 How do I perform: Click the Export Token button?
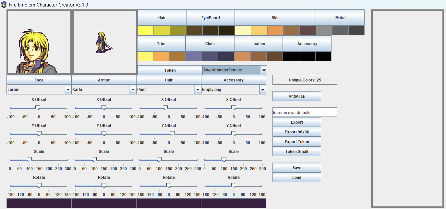coord(296,141)
